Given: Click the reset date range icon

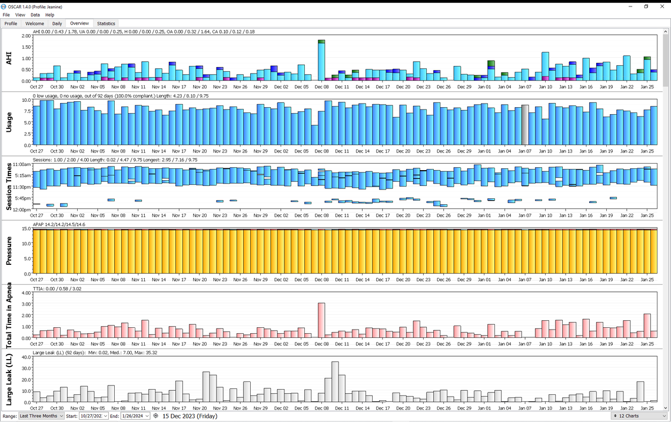Looking at the screenshot, I should click(155, 416).
